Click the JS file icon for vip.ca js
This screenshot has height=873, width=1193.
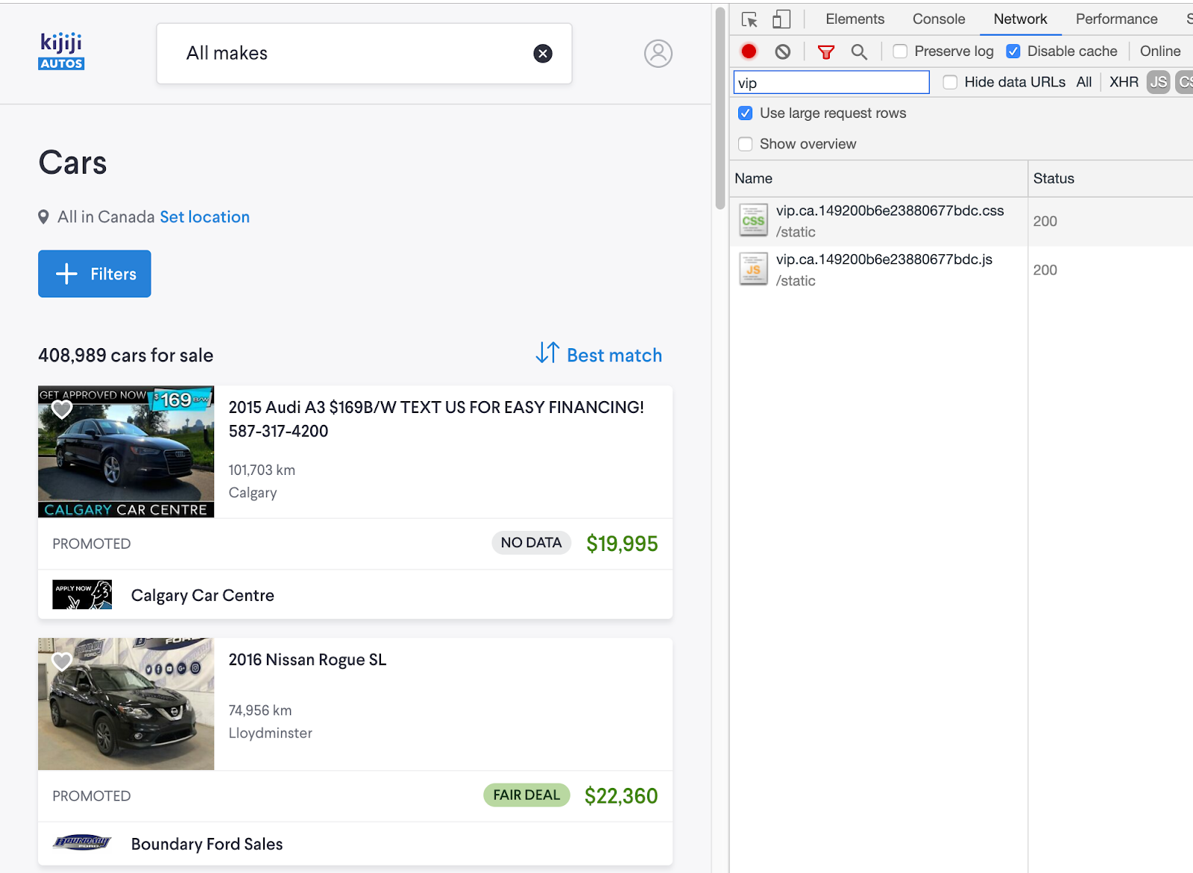click(x=753, y=269)
